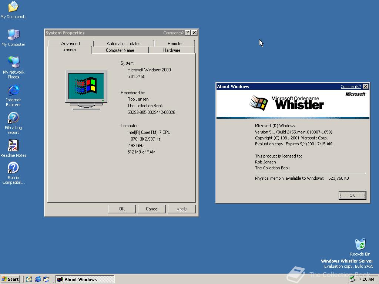Viewport: 379px width, 284px height.
Task: Click the Internet Explorer quick launch icon
Action: tap(38, 280)
